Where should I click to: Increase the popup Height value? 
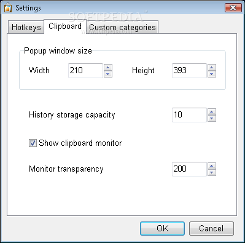212,68
